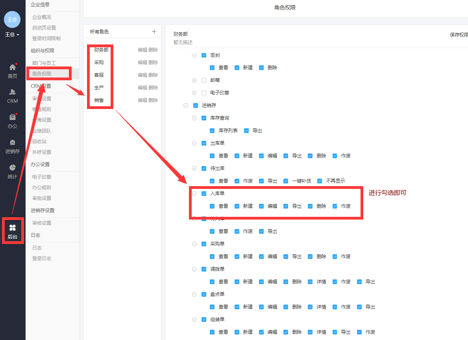468x340 pixels.
Task: Uncheck 新建 in the 签到 row
Action: 237,68
